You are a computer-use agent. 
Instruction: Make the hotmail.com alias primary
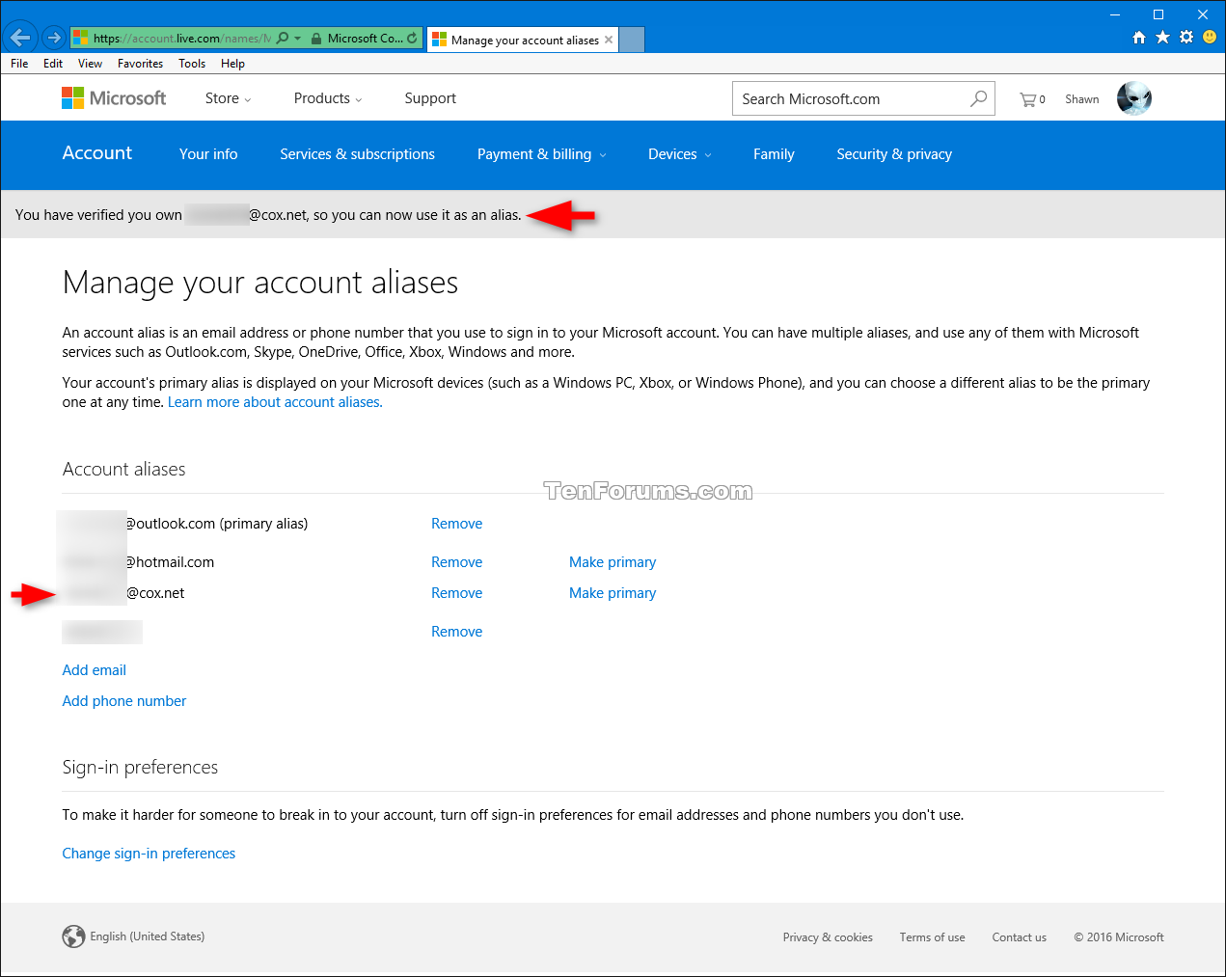(613, 562)
